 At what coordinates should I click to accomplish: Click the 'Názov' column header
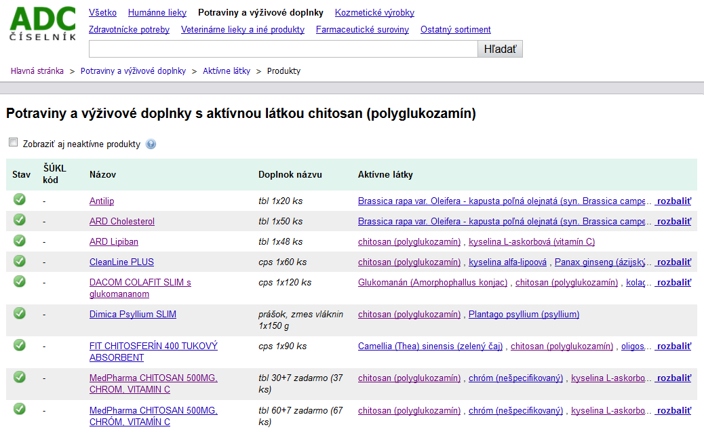103,174
